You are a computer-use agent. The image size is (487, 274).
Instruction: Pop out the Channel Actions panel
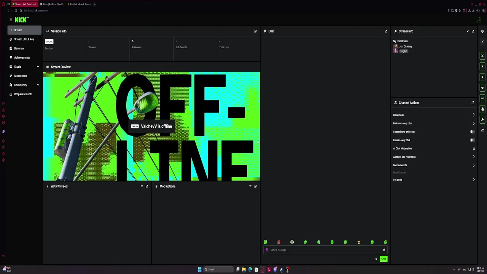(x=473, y=103)
